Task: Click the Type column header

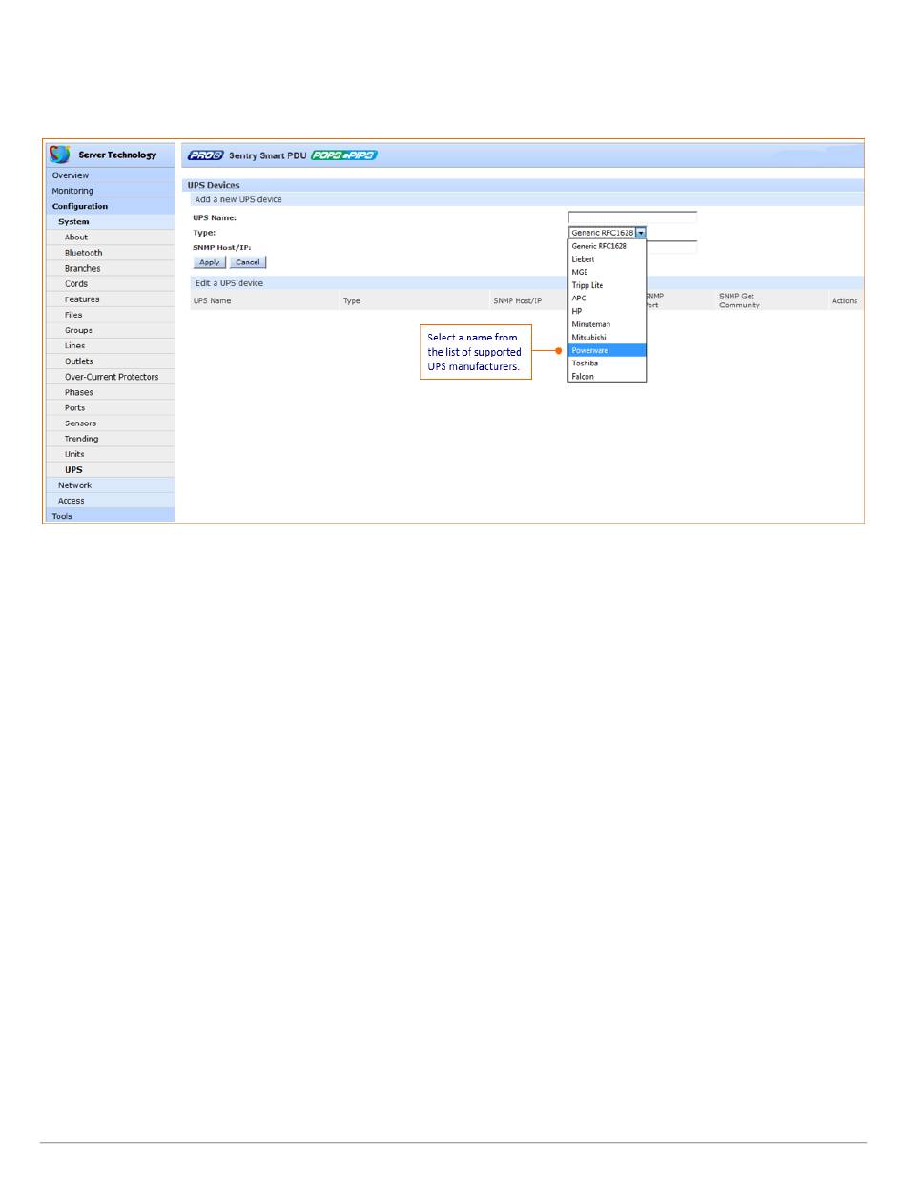Action: [352, 300]
